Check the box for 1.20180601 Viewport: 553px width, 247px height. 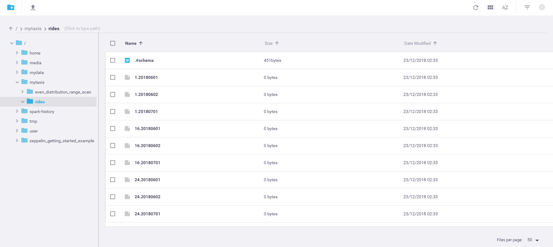[113, 77]
